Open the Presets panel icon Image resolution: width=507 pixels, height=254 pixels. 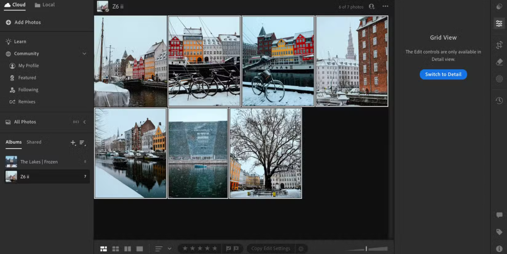(499, 7)
